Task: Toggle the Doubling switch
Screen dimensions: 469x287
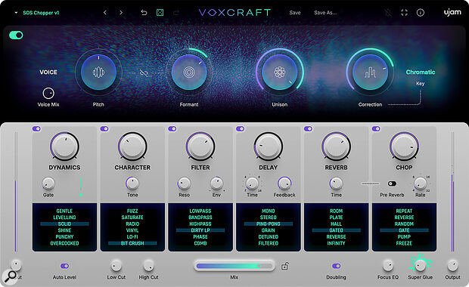Action: (x=336, y=266)
